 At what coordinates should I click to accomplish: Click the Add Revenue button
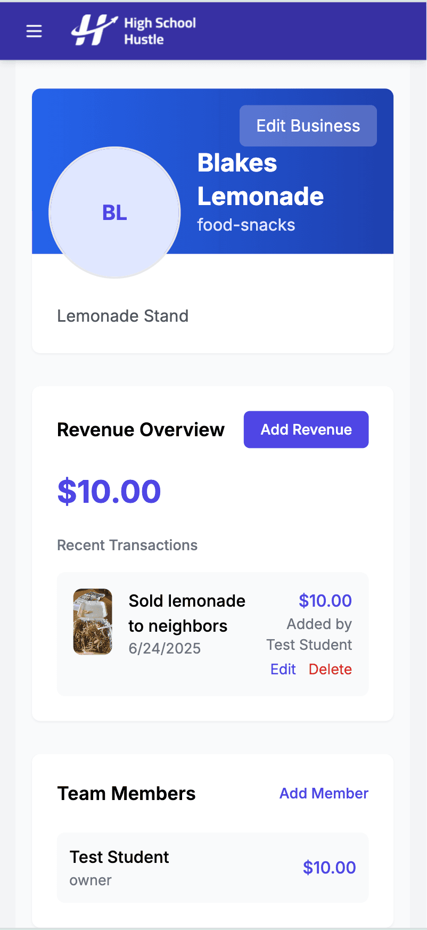(306, 429)
